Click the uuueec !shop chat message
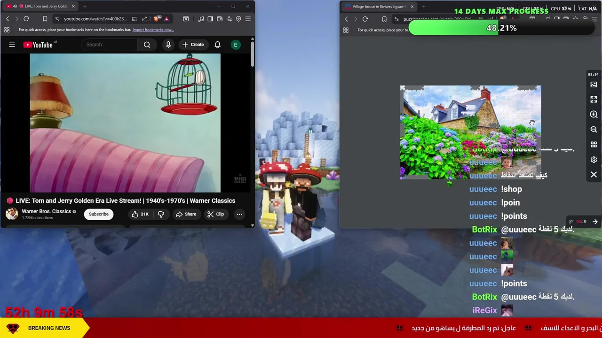The image size is (602, 338). (496, 189)
